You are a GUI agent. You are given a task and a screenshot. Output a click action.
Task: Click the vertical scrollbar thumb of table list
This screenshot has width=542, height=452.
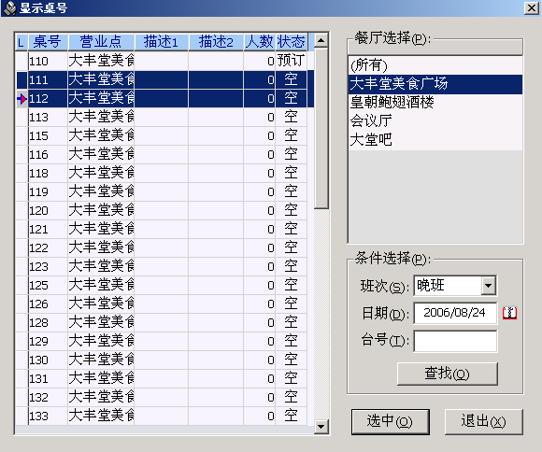[x=321, y=128]
